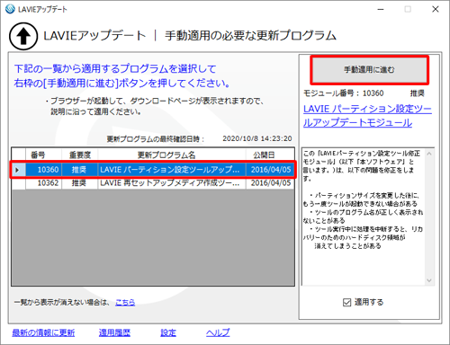450x345 pixels.
Task: Click the 推奨 cell in row 10360
Action: [x=80, y=170]
